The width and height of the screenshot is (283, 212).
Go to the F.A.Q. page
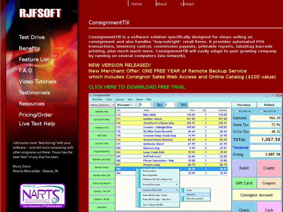point(26,70)
